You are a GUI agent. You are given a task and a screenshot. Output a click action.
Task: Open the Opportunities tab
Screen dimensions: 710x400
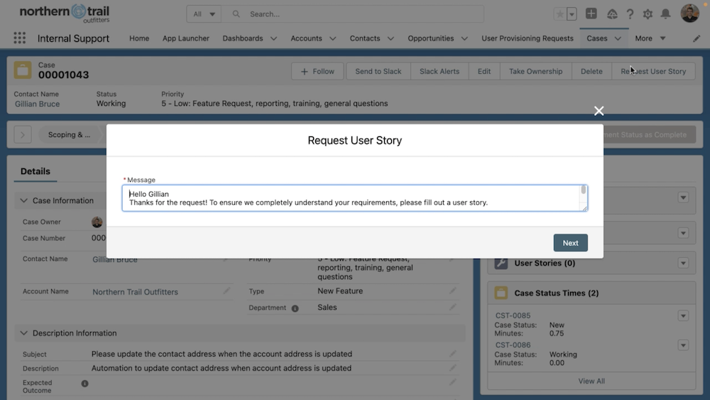click(431, 38)
